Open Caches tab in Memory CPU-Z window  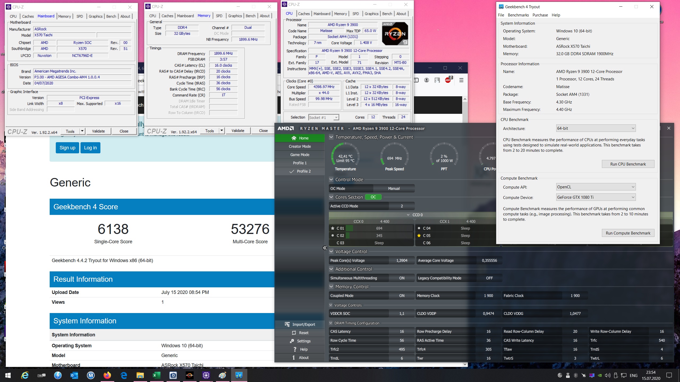[x=167, y=16]
